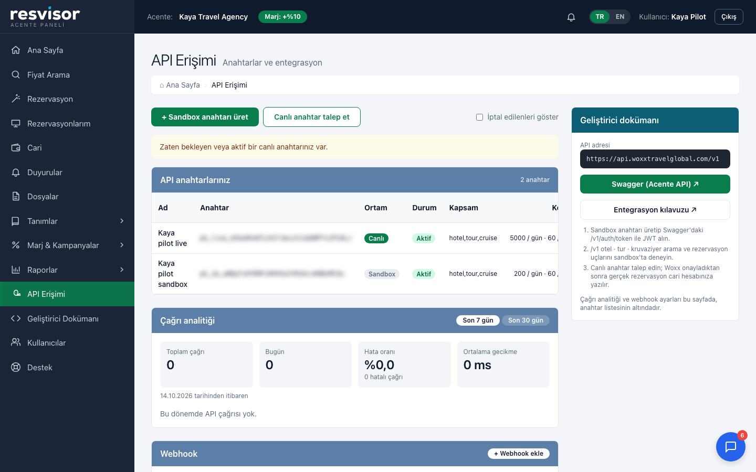Click the API address URL field

click(x=655, y=159)
